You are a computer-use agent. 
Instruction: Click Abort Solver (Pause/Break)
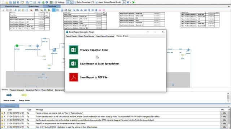(108, 2)
